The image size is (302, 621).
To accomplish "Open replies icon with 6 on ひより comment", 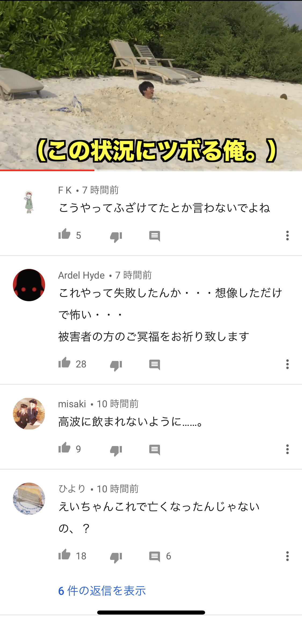I will pyautogui.click(x=160, y=556).
